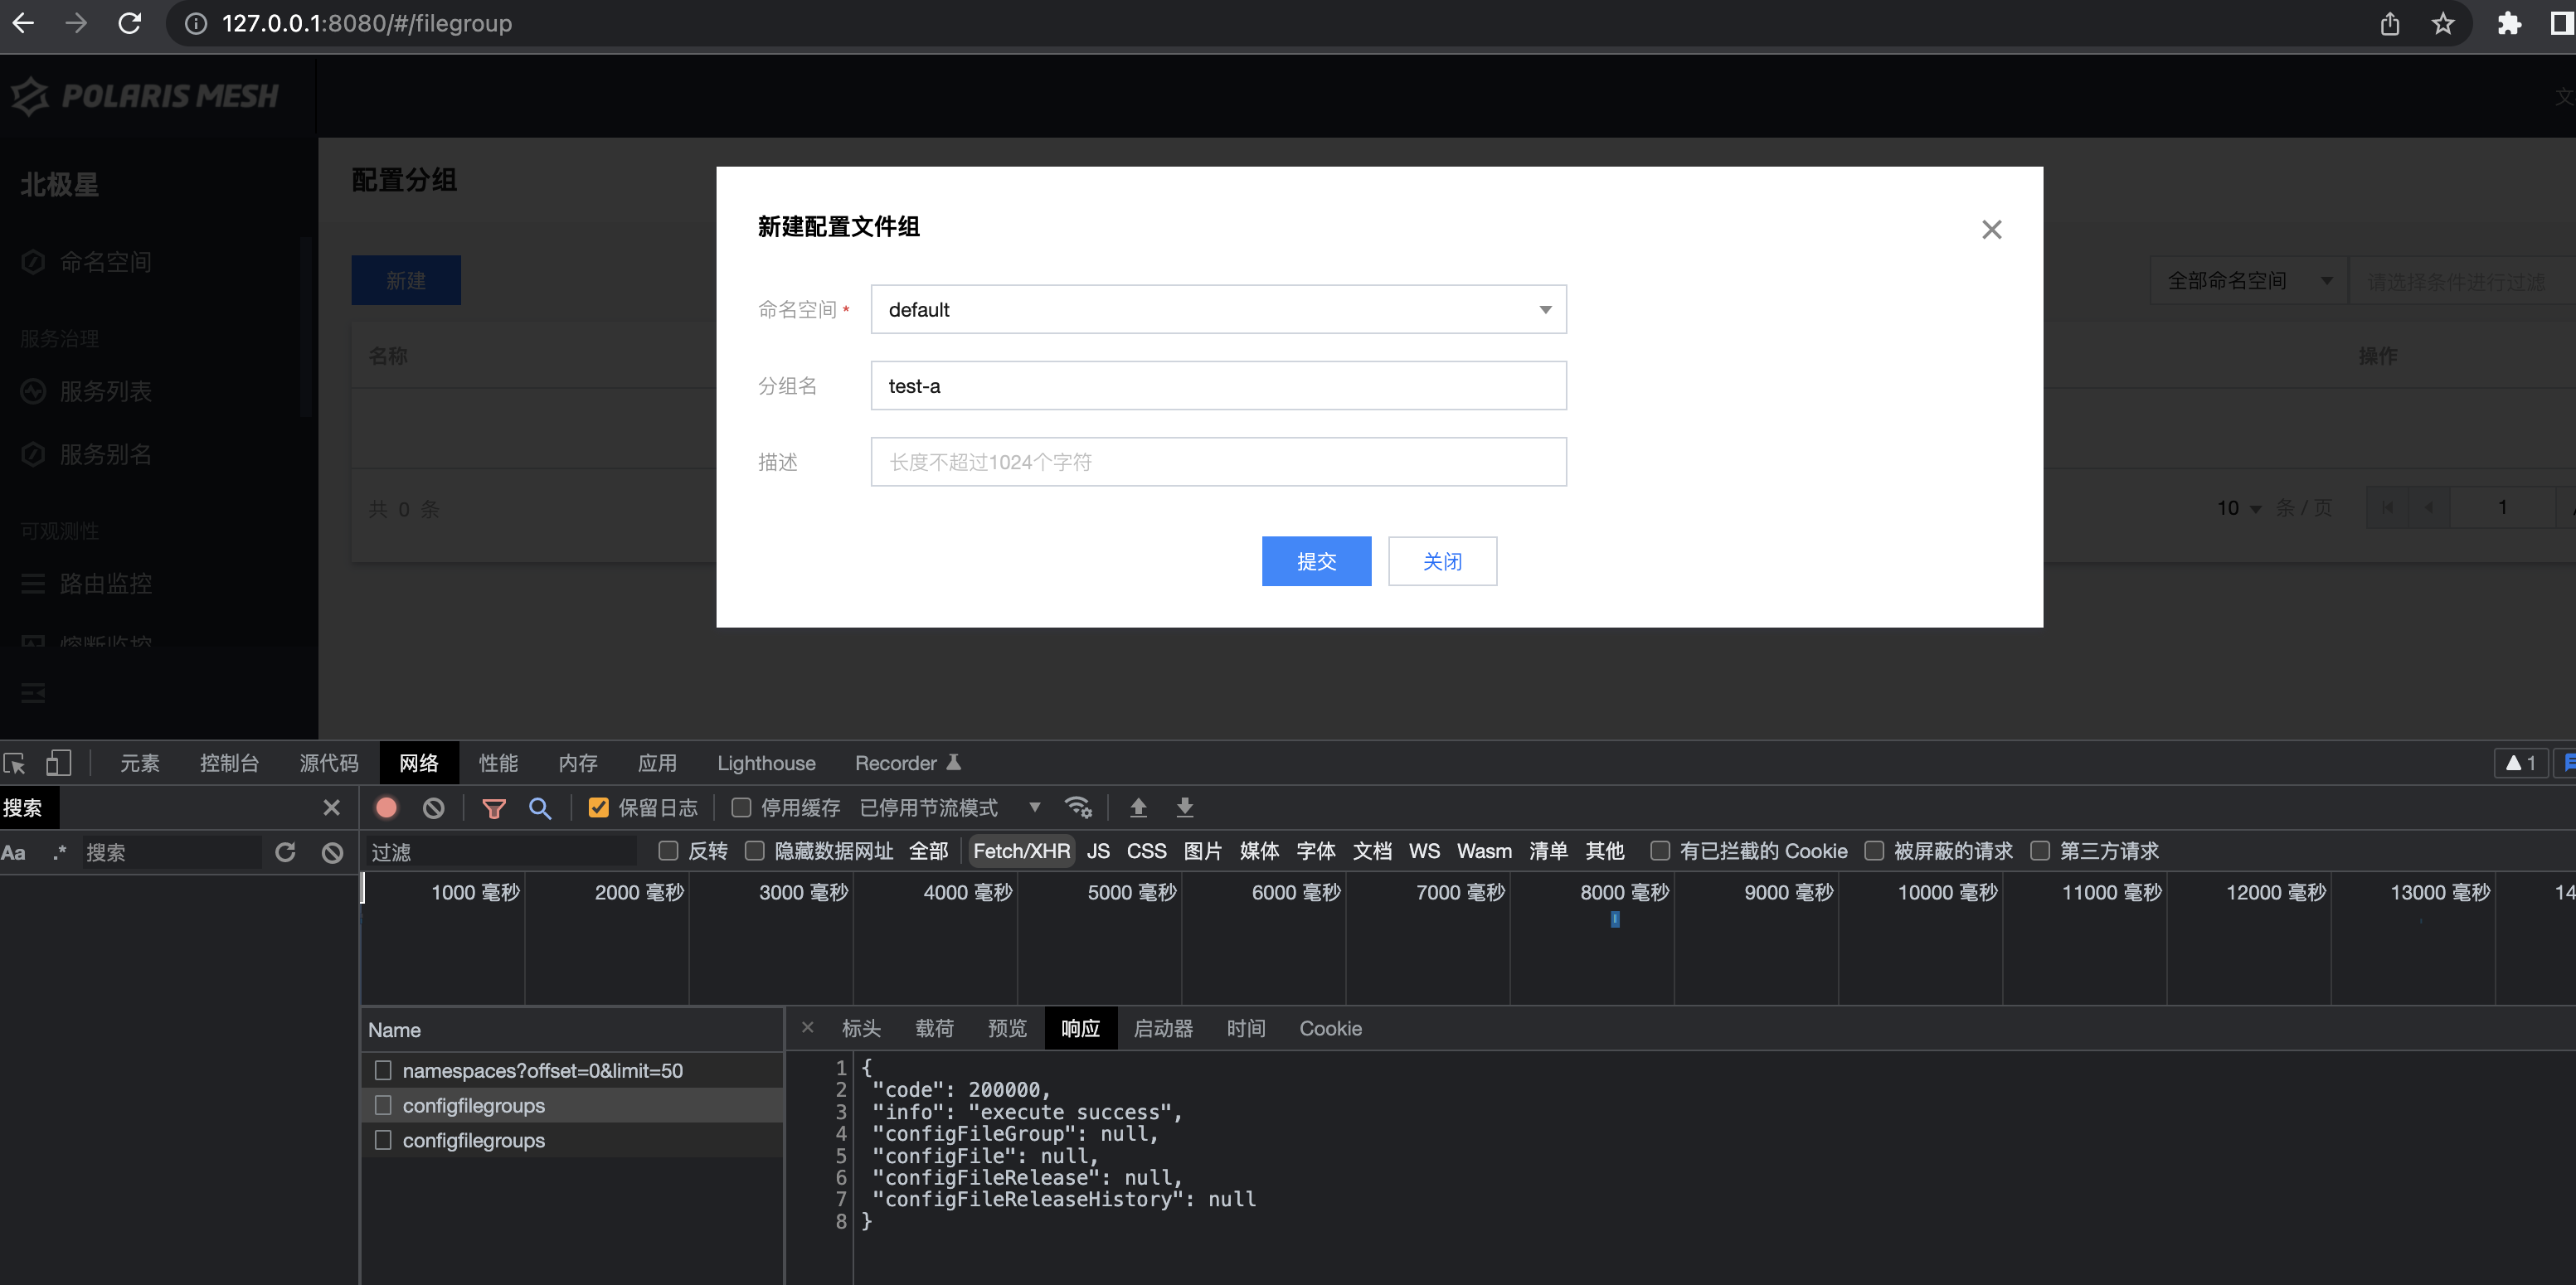Tick checkbox for namespaces?offset=0&limit=50 request

383,1070
